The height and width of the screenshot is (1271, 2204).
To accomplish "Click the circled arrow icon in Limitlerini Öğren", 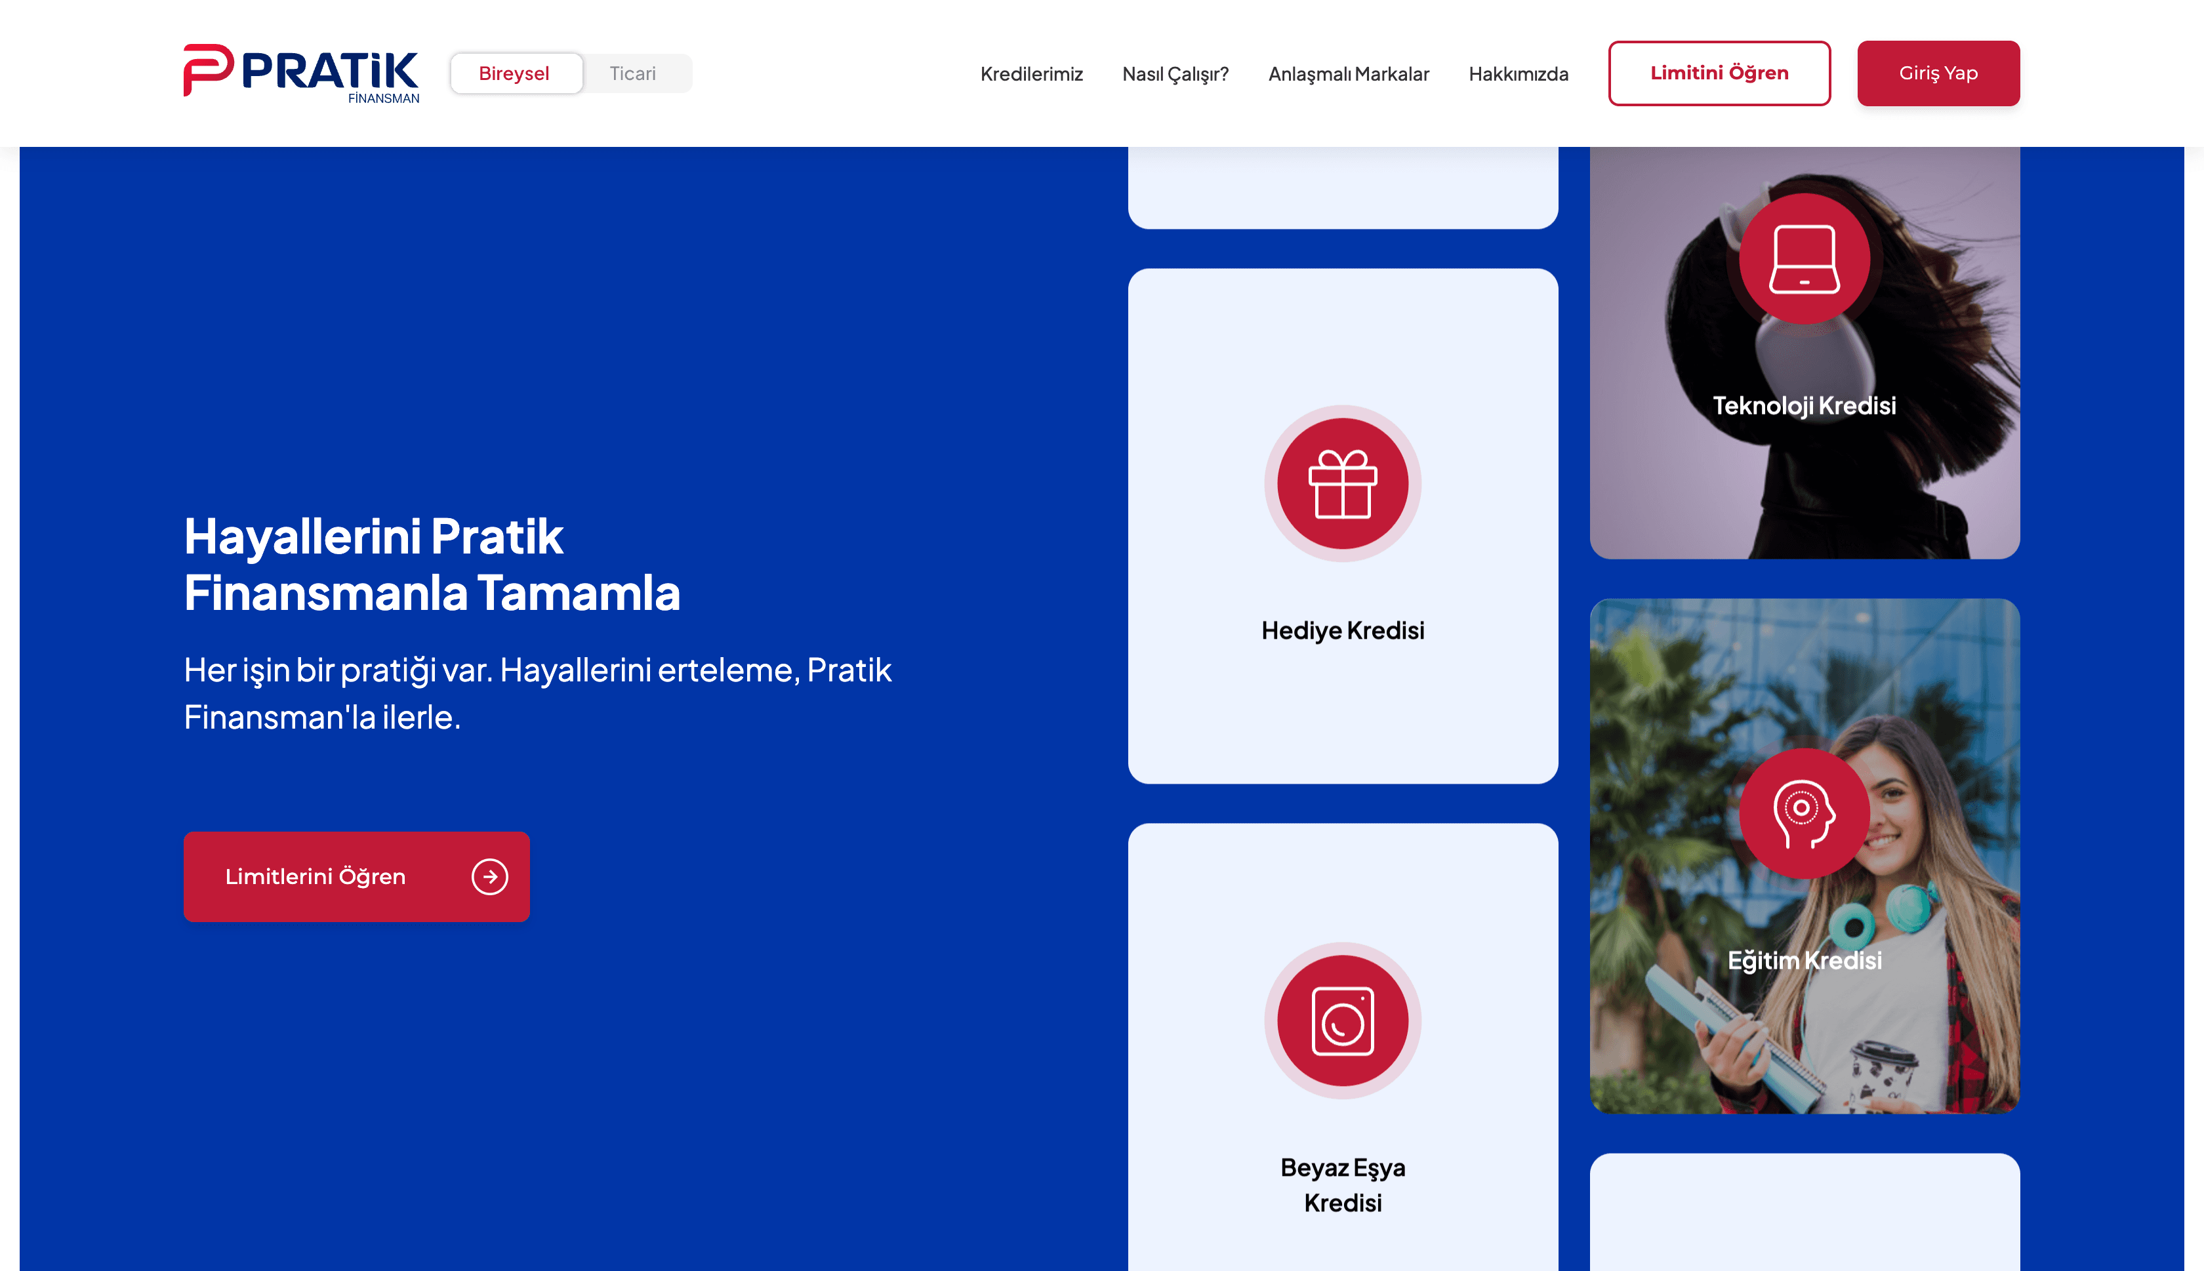I will tap(490, 876).
